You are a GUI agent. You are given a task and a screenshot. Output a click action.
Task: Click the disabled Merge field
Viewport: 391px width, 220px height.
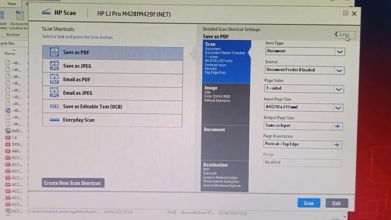click(302, 163)
